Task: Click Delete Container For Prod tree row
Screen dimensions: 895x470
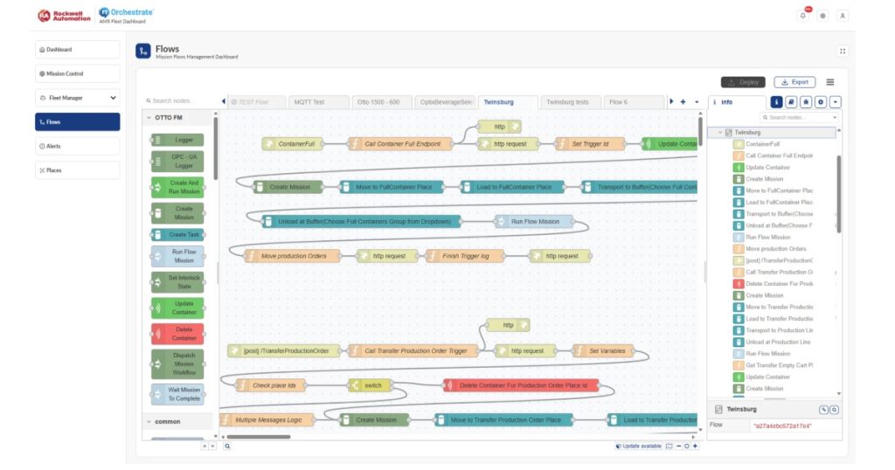Action: pyautogui.click(x=774, y=283)
